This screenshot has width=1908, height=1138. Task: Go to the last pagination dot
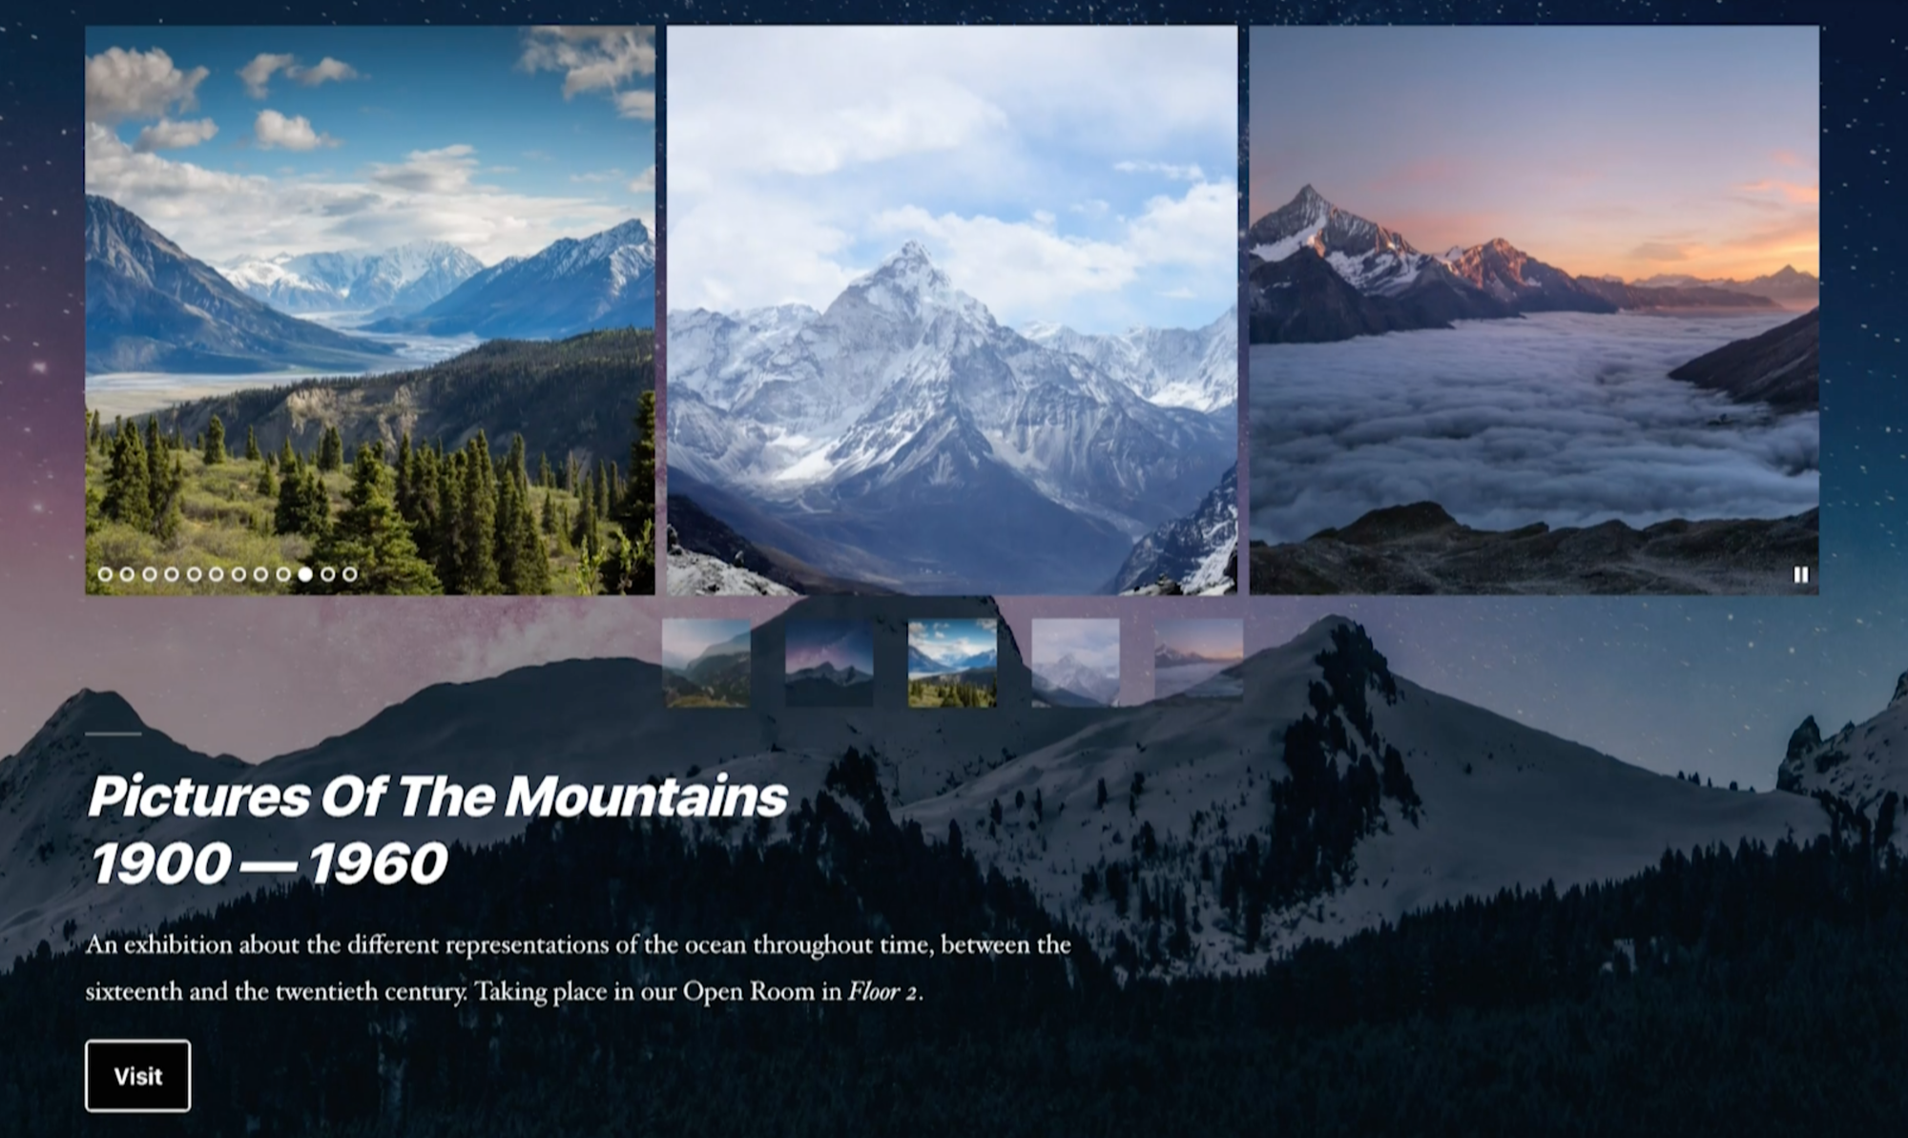pos(350,574)
